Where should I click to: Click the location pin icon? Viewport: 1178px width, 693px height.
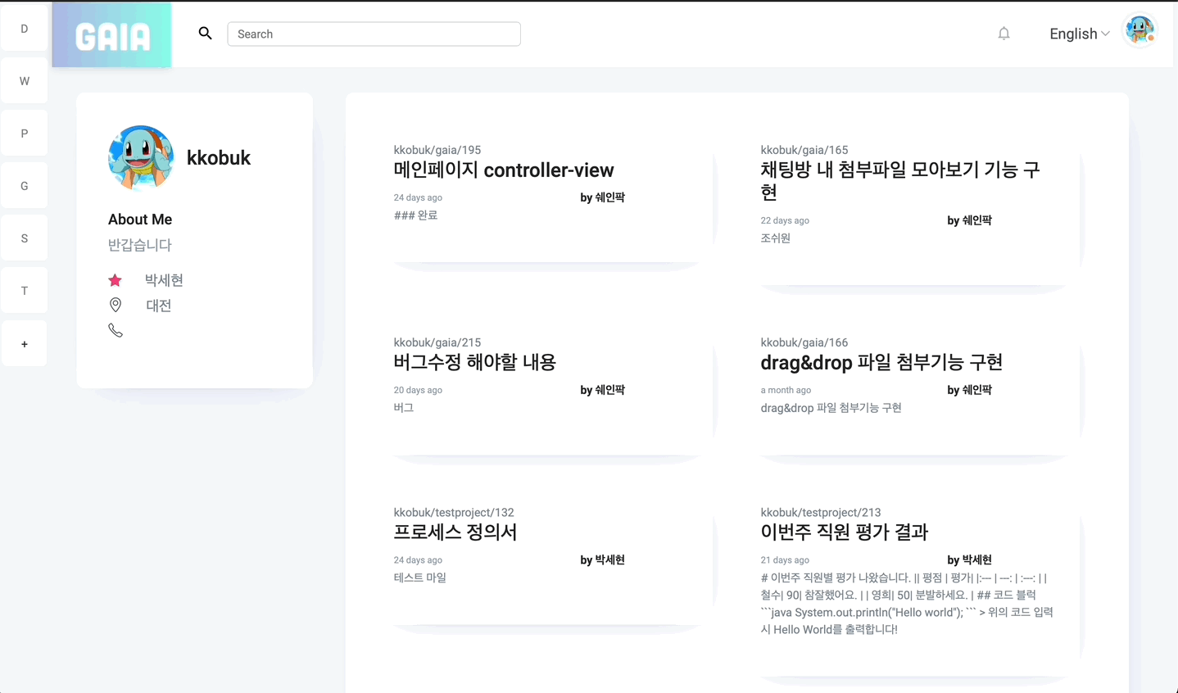pyautogui.click(x=116, y=305)
